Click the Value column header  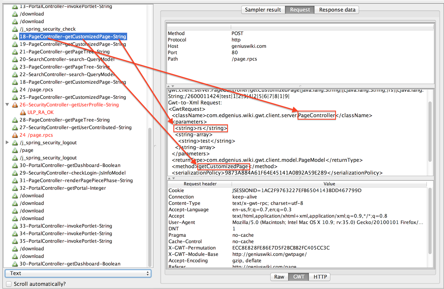tap(329, 184)
